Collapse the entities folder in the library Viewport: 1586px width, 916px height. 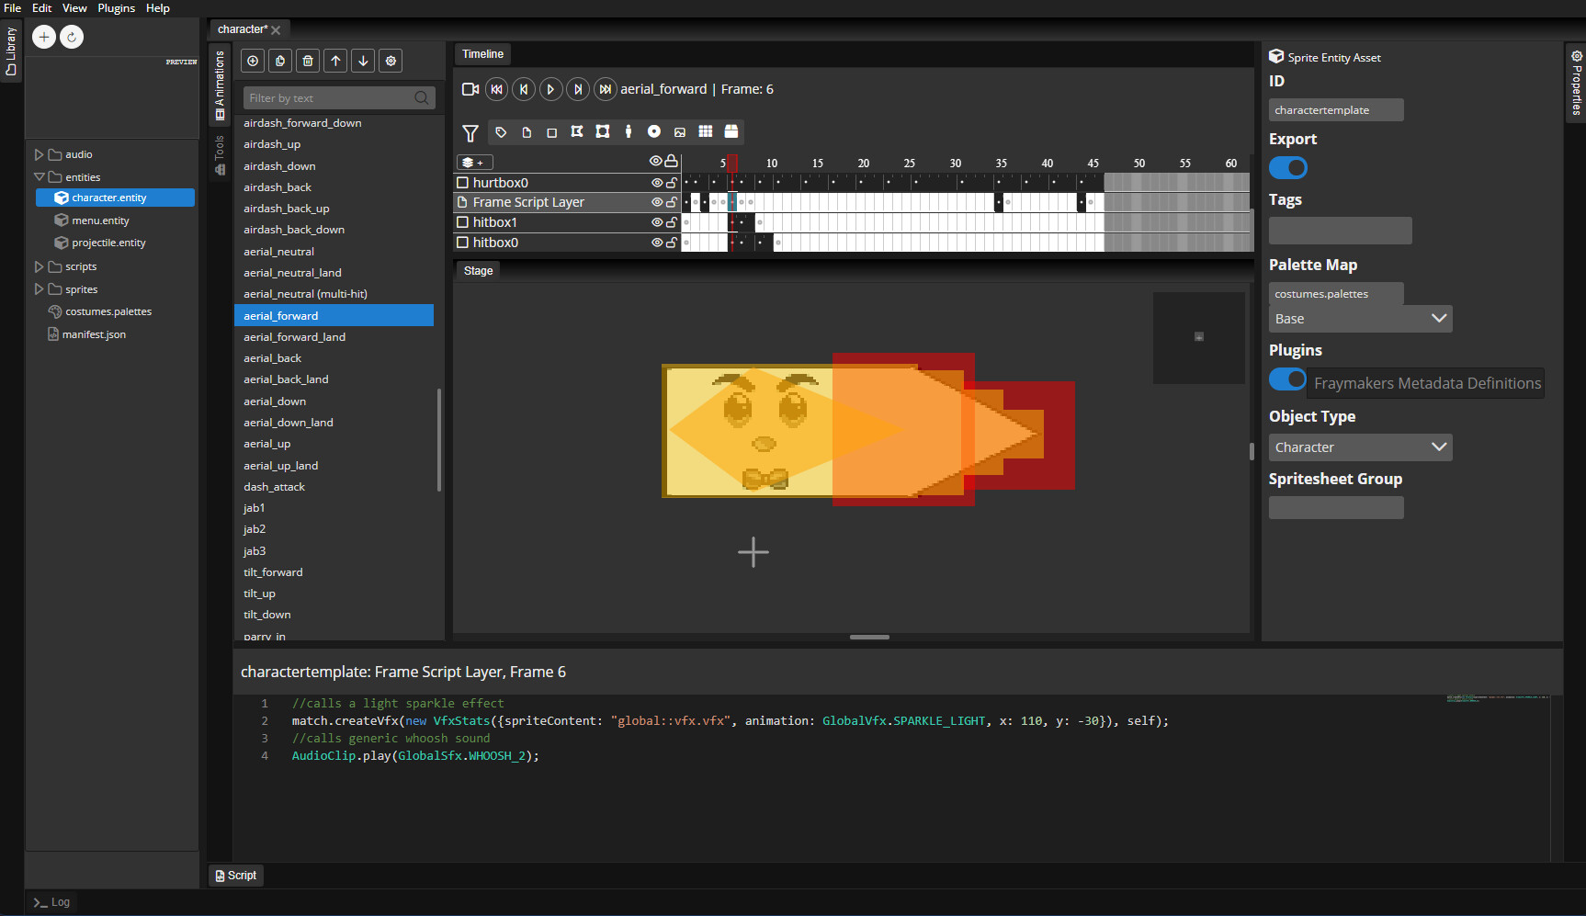point(40,176)
